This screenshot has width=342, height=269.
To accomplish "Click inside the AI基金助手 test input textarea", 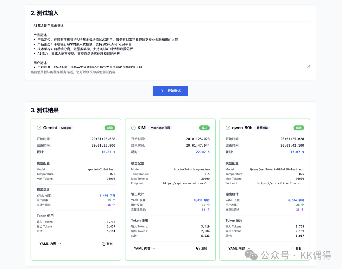I will point(170,44).
